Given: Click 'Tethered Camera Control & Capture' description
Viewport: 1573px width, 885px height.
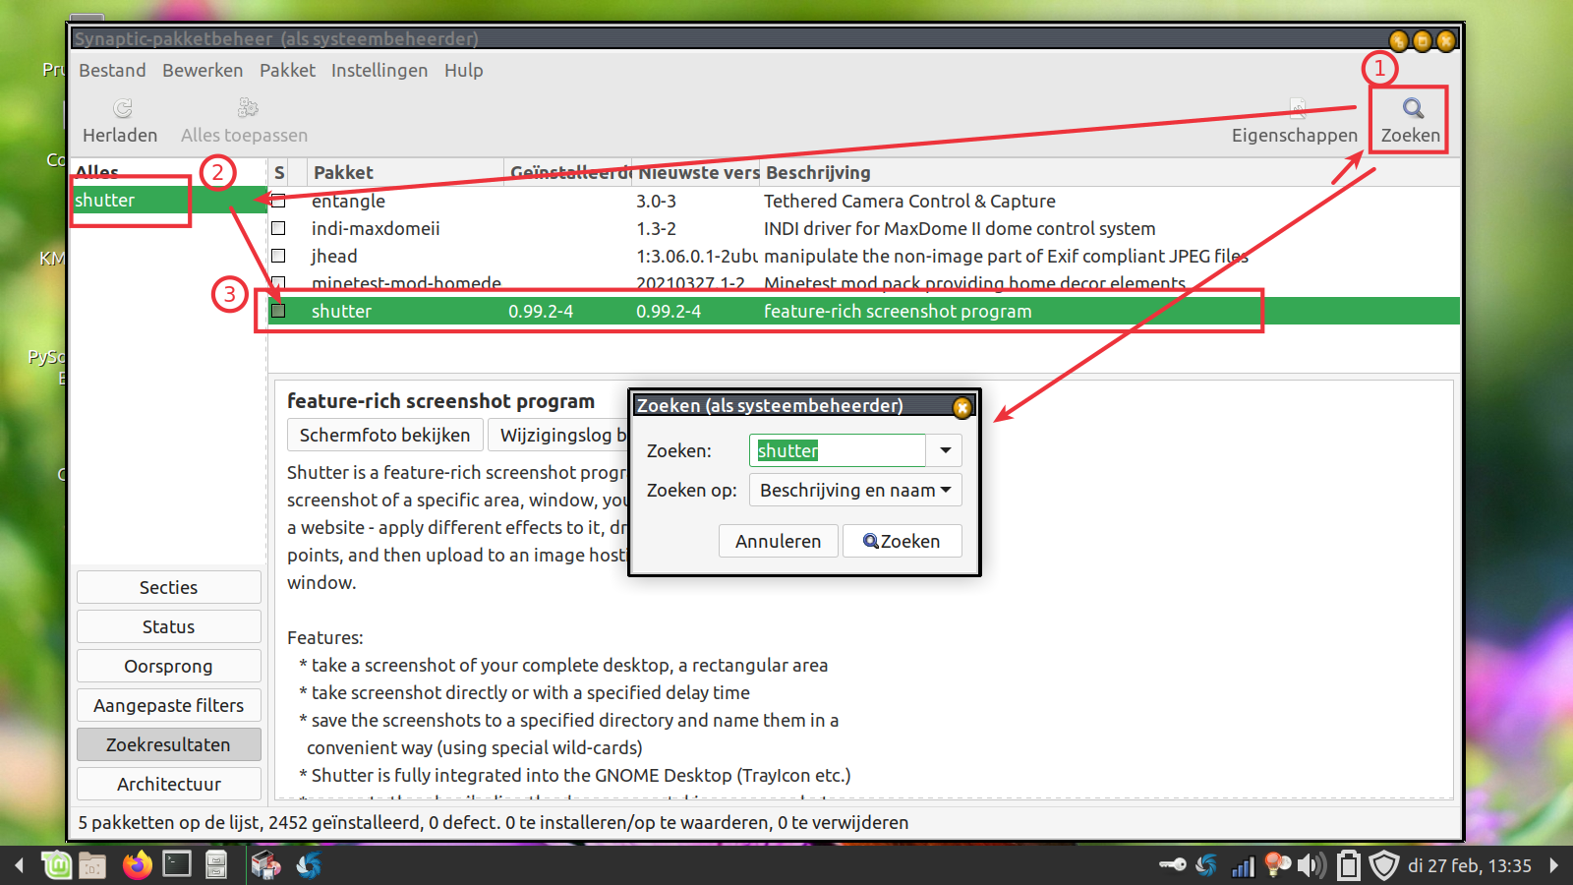Looking at the screenshot, I should point(909,201).
